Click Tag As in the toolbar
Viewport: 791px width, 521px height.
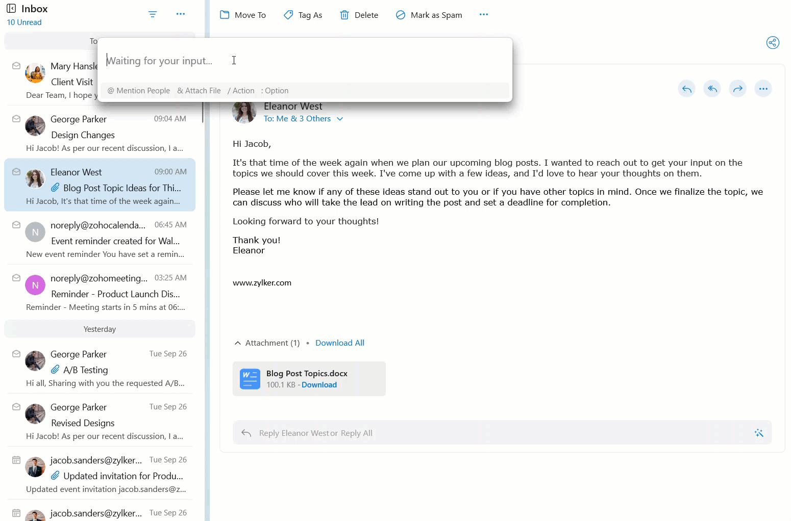click(x=303, y=15)
